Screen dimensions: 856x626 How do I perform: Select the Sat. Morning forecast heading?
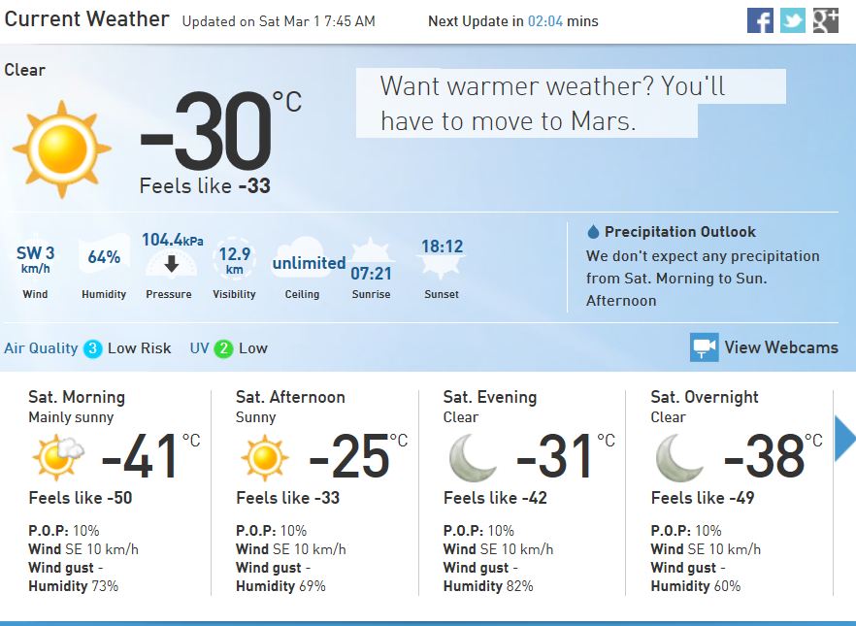[x=77, y=397]
